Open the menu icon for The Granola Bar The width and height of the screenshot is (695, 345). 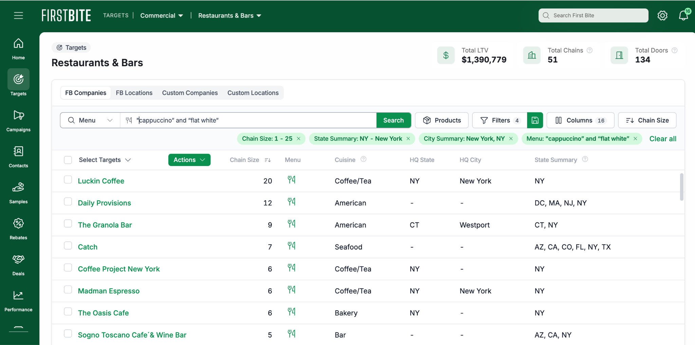coord(292,224)
